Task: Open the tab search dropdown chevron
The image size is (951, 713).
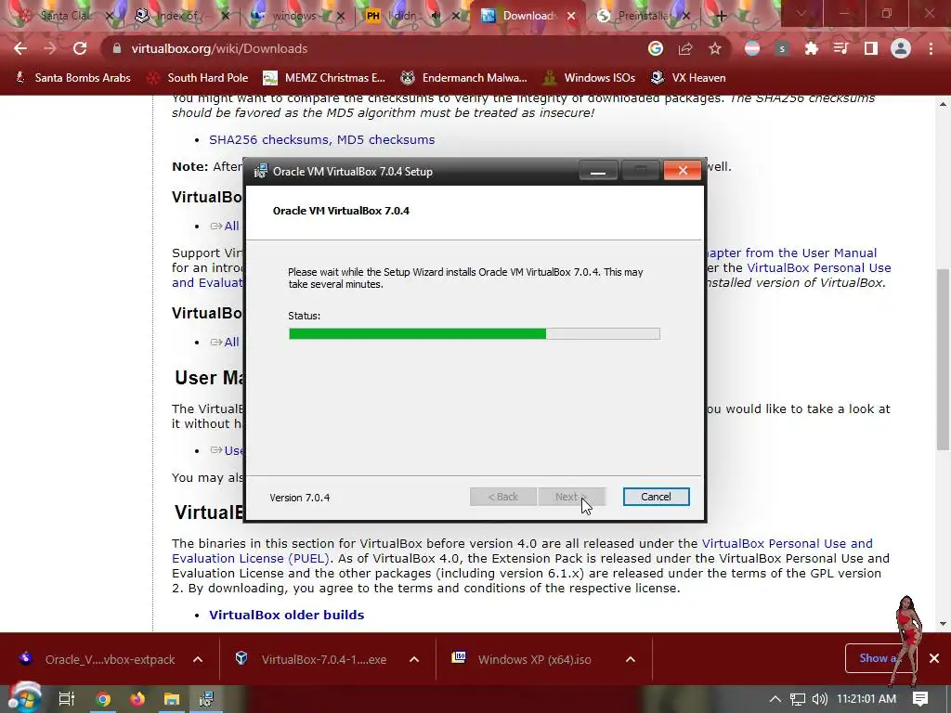Action: [x=801, y=13]
